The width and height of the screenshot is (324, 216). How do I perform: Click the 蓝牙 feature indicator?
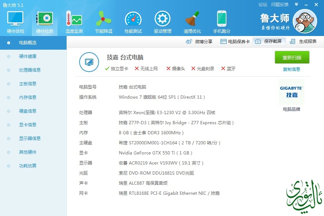point(228,69)
